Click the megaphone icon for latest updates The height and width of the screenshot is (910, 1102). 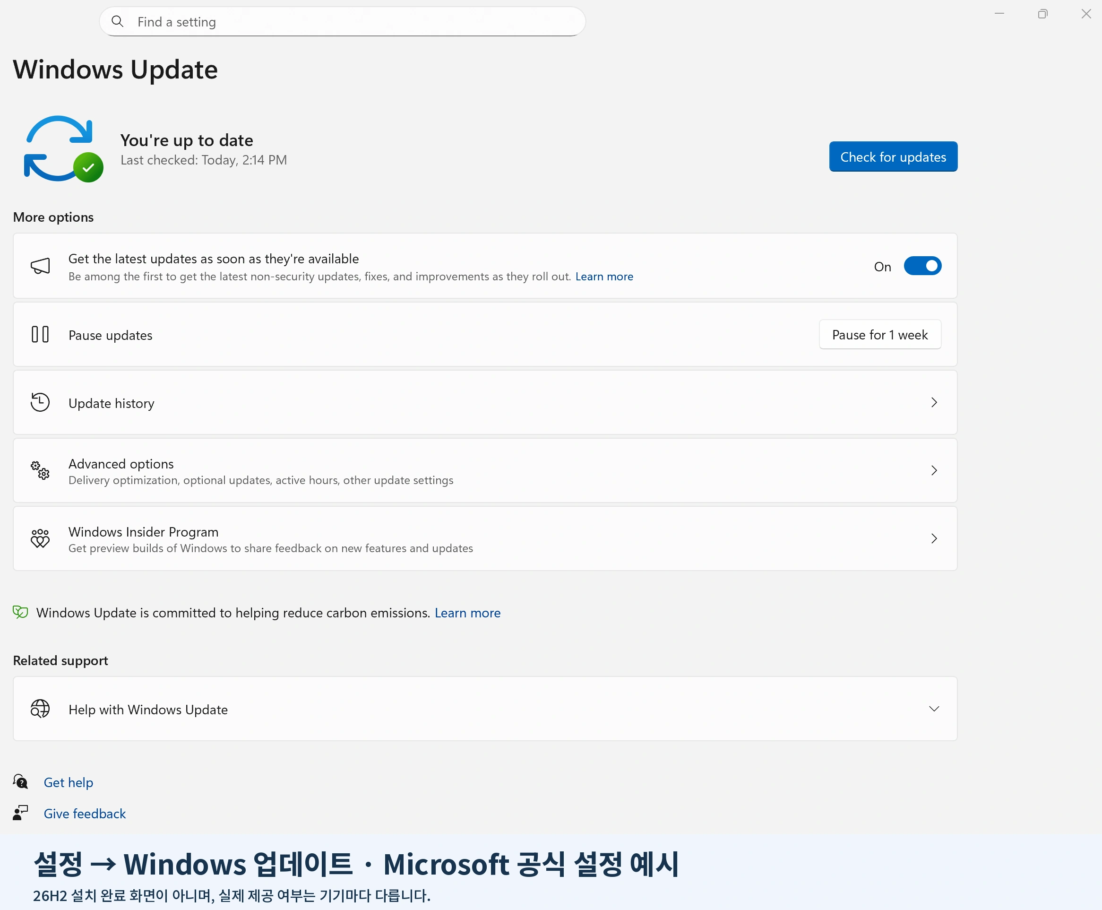coord(40,266)
